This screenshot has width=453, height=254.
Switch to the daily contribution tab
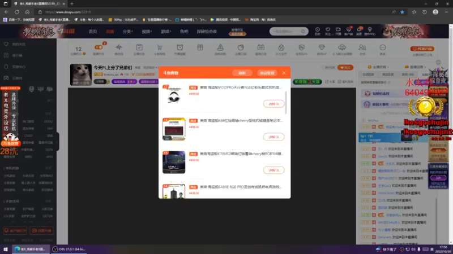tap(368, 75)
